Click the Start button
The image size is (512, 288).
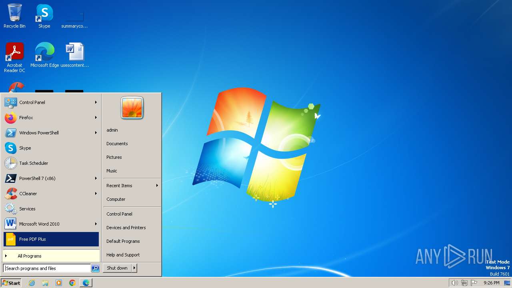tap(11, 283)
